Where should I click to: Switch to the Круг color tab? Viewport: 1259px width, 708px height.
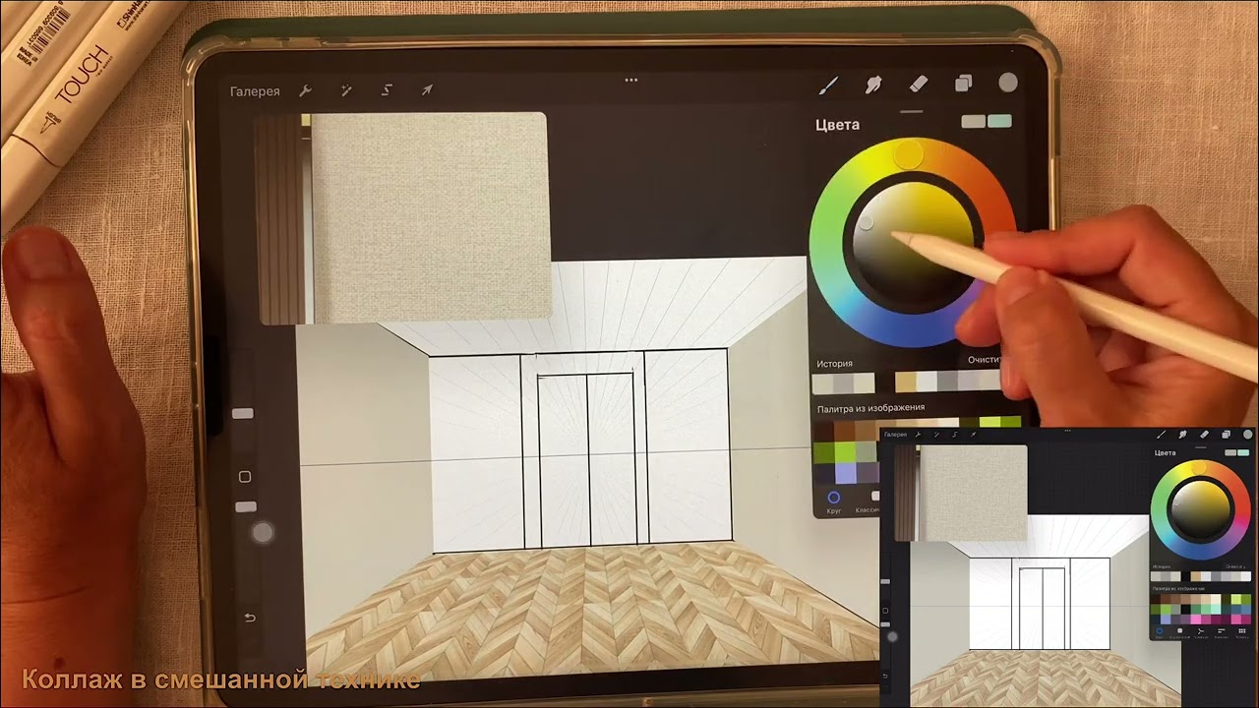click(x=834, y=501)
